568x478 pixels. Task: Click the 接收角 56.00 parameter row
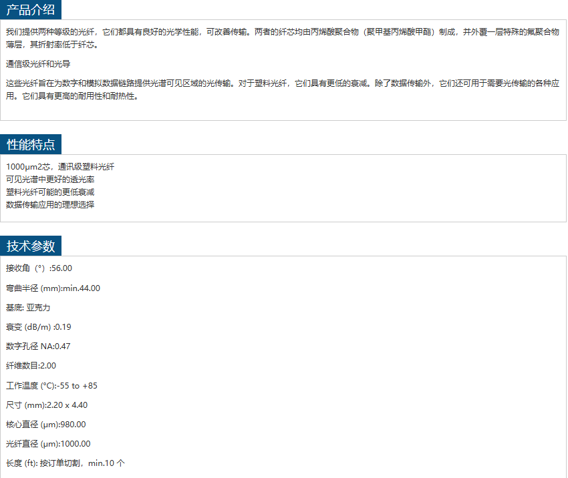coord(39,268)
